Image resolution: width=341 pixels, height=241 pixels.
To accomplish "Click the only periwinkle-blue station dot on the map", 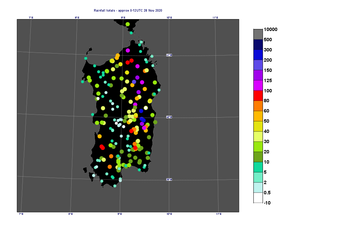I will pyautogui.click(x=134, y=82).
